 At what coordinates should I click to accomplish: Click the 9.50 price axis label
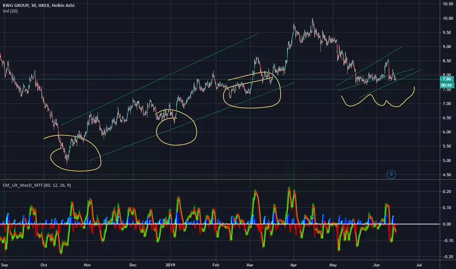(x=447, y=32)
